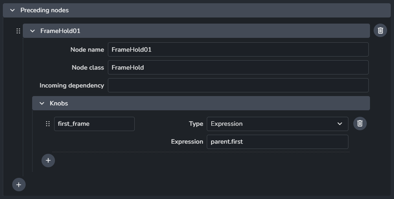The height and width of the screenshot is (199, 394).
Task: Delete the FrameHold01 node with trash icon
Action: (x=380, y=31)
